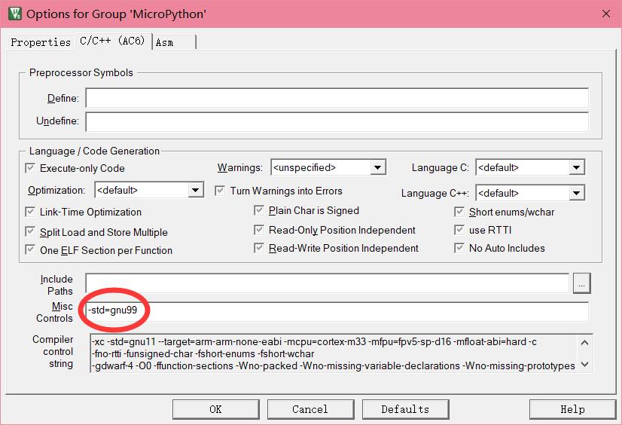
Task: Toggle Plain Char is Signed option
Action: [x=260, y=210]
